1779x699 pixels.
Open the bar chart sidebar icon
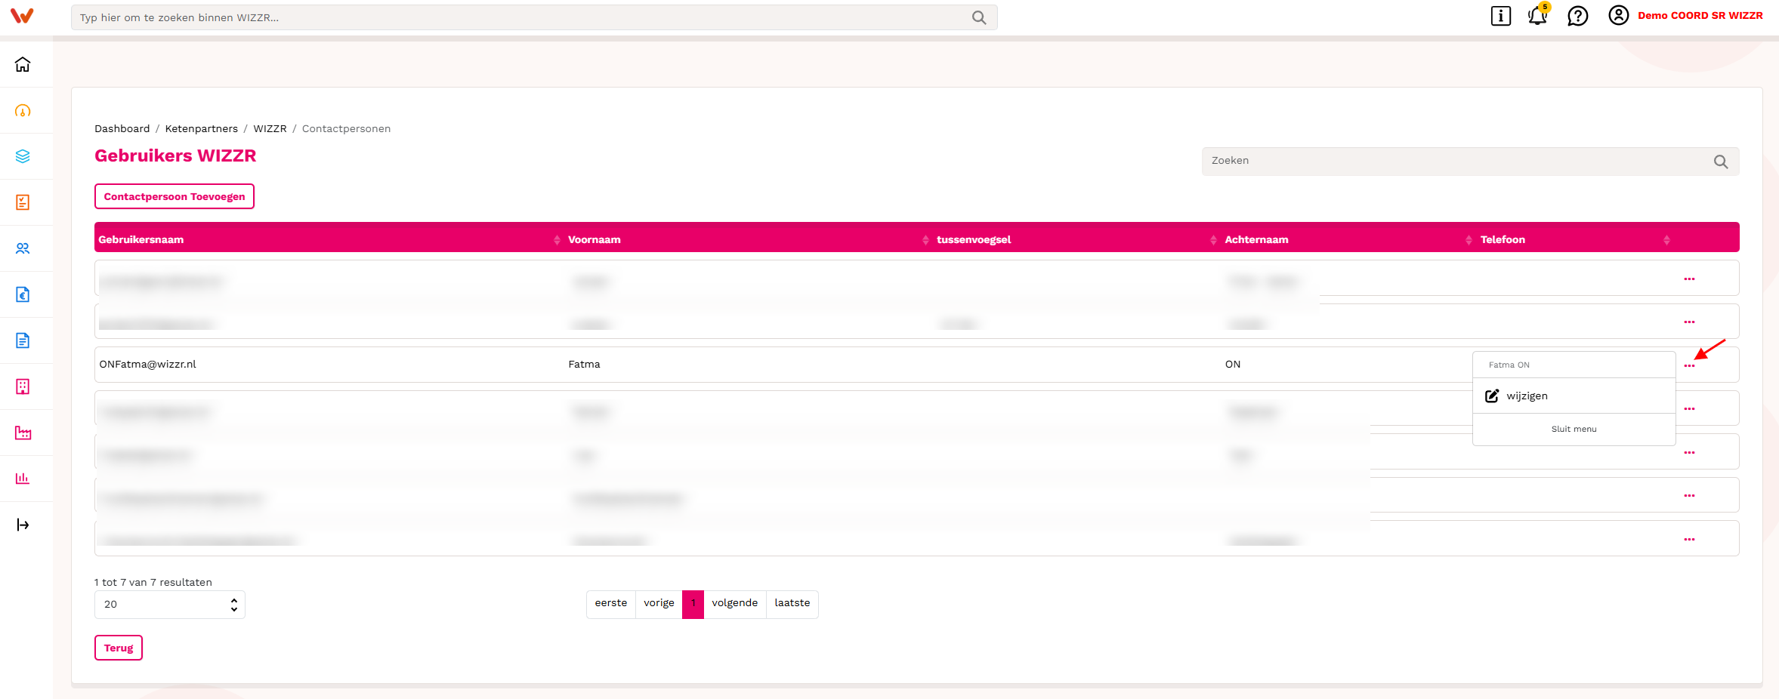coord(23,479)
